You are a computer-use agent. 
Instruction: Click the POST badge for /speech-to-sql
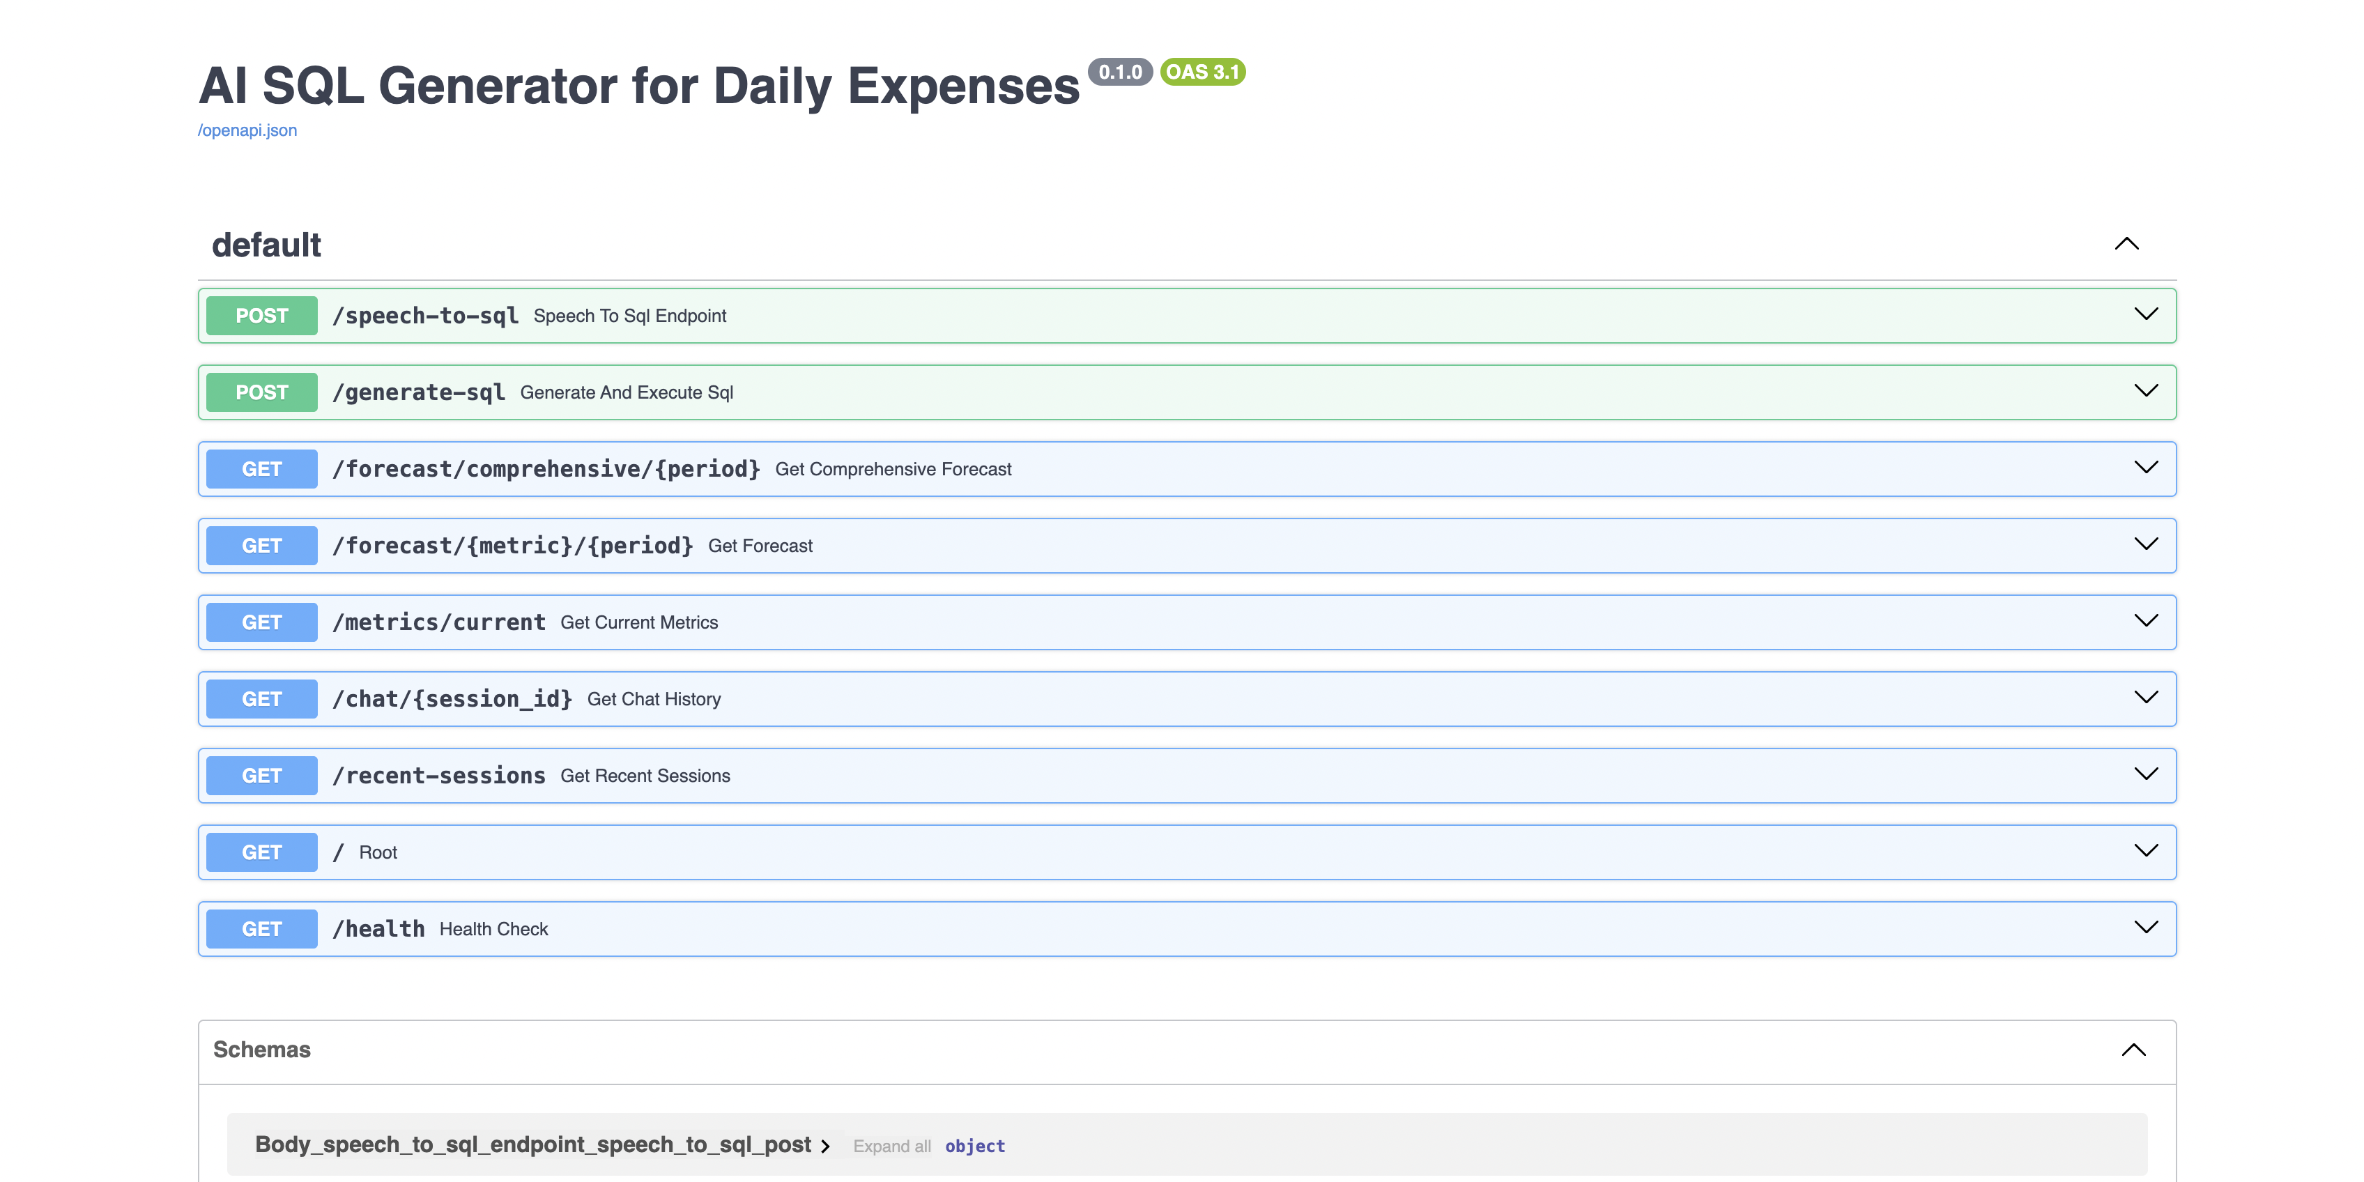tap(261, 316)
